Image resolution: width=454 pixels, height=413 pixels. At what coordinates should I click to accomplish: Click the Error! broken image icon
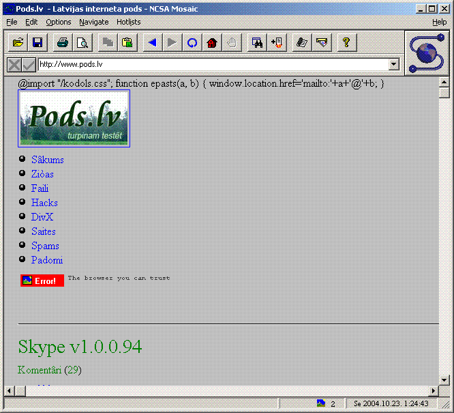pos(42,281)
